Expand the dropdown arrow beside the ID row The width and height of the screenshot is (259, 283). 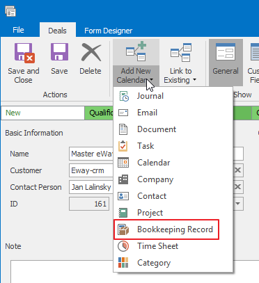pyautogui.click(x=237, y=204)
